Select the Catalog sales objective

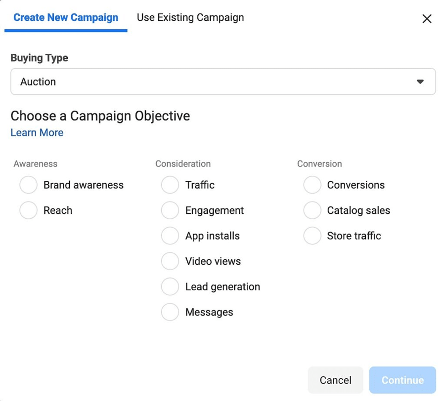[312, 210]
